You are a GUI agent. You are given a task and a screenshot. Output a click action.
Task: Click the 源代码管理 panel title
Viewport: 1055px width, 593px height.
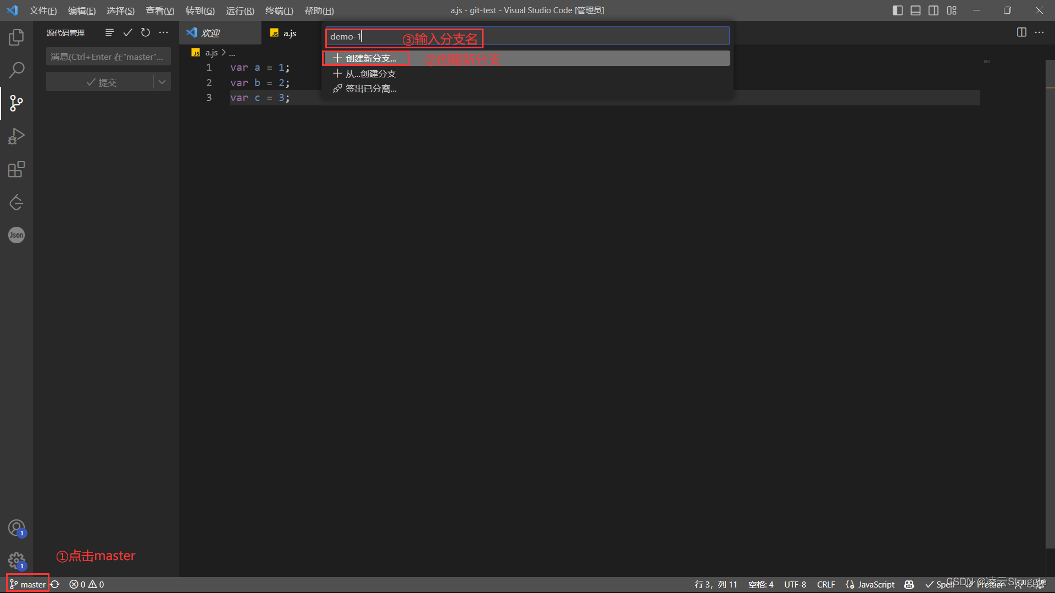[x=65, y=33]
